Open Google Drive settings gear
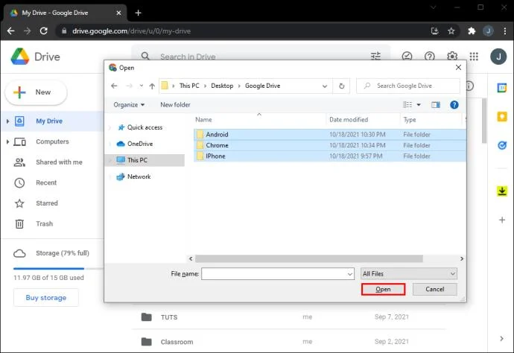This screenshot has height=353, width=514. [x=452, y=57]
